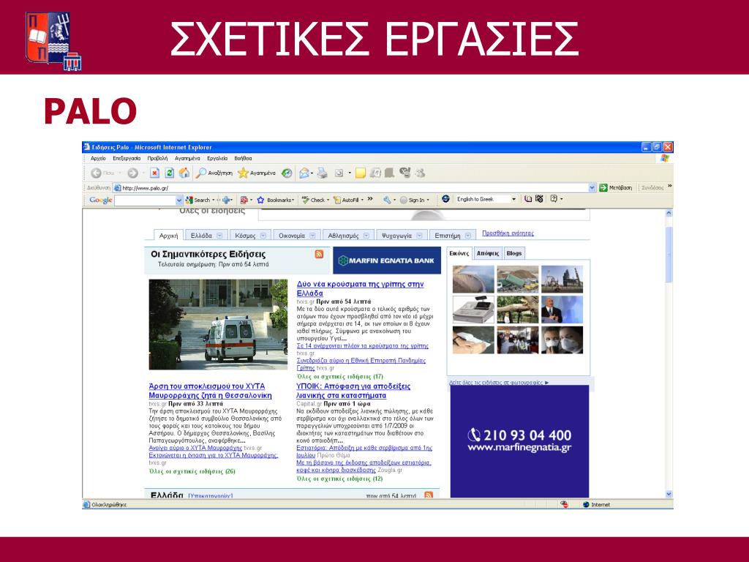Click Google toolbar Search button
749x562 pixels.
pyautogui.click(x=197, y=200)
